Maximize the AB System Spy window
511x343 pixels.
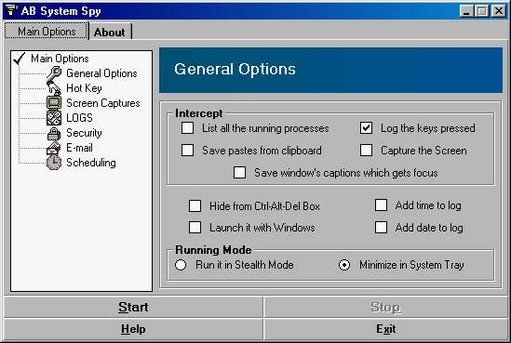481,11
